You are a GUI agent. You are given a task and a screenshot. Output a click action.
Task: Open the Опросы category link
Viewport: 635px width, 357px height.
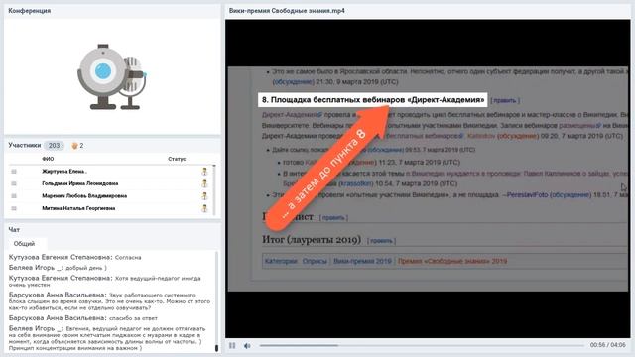click(x=315, y=261)
